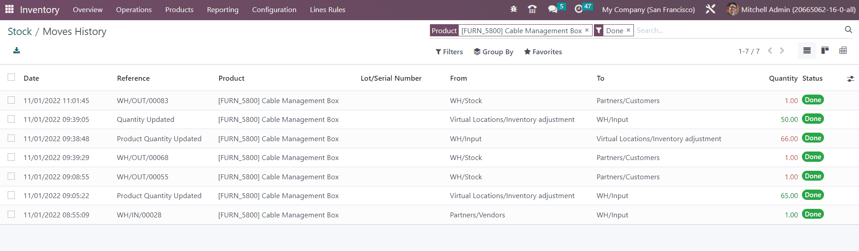This screenshot has height=251, width=859.
Task: Open the Favorites dropdown
Action: 543,52
